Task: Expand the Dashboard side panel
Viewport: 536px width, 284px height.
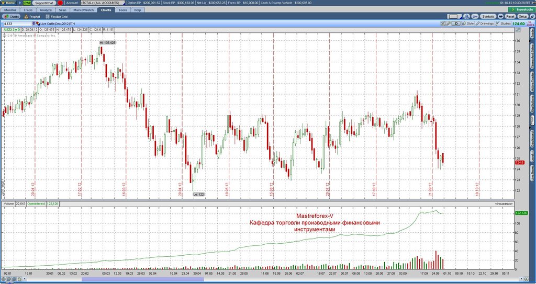Action: click(x=532, y=139)
